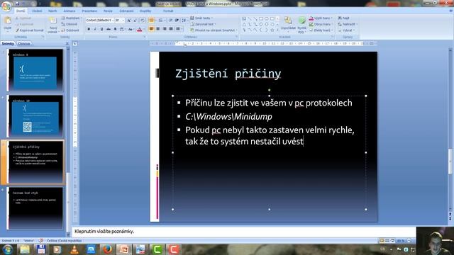Viewport: 454px width, 255px height.
Task: Open Výplň tvaru shape fill
Action: point(320,18)
